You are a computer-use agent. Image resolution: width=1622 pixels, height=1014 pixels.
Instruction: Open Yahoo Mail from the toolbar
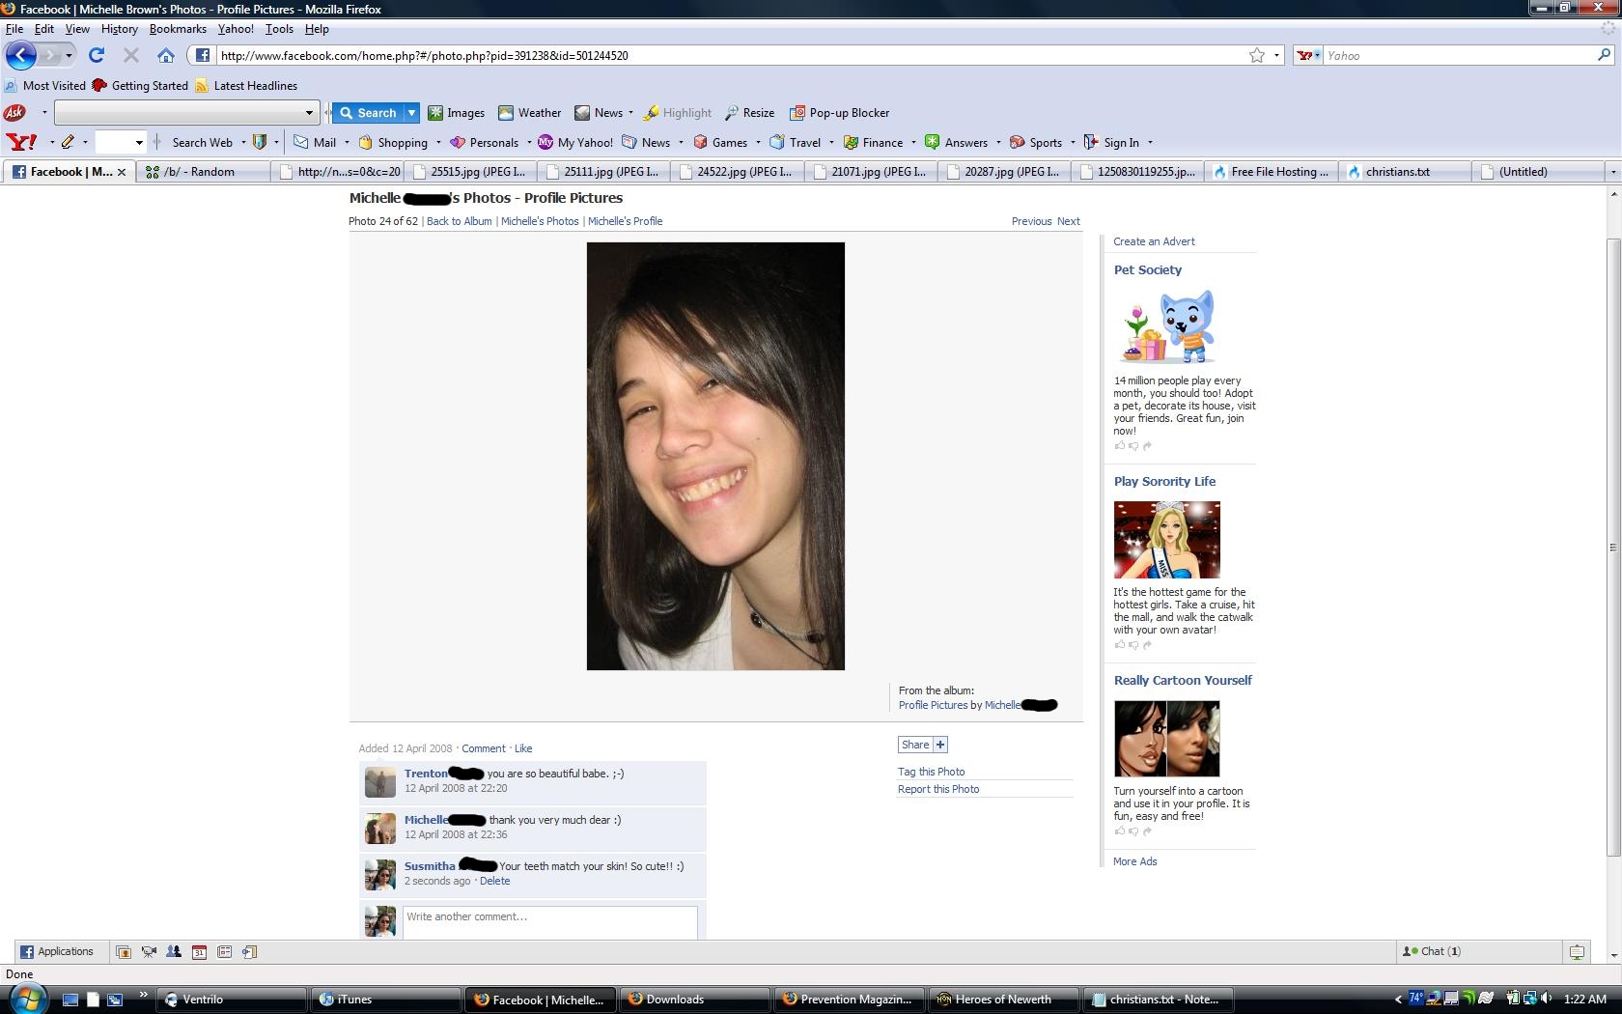coord(315,143)
